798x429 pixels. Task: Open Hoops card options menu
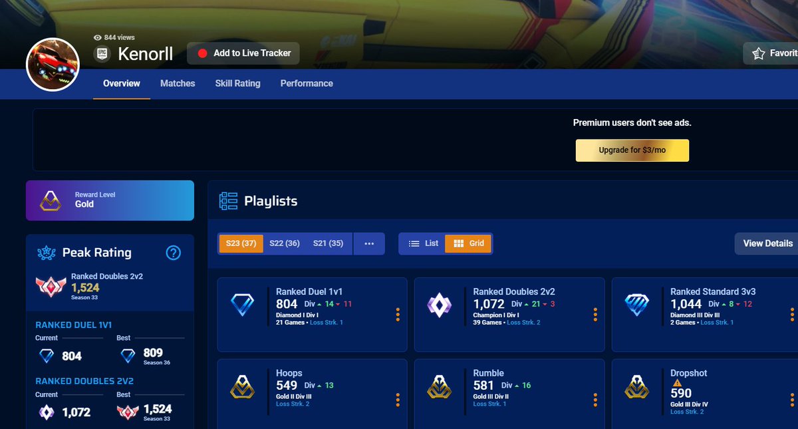[398, 400]
